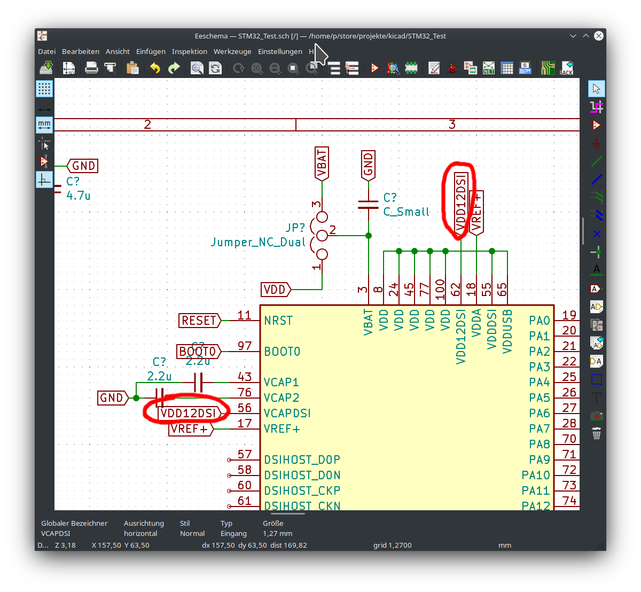This screenshot has width=641, height=592.
Task: Open the Datei menu
Action: [x=46, y=51]
